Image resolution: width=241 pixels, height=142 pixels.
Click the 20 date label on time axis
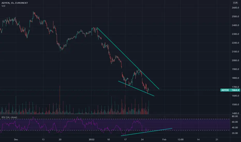click(60, 139)
